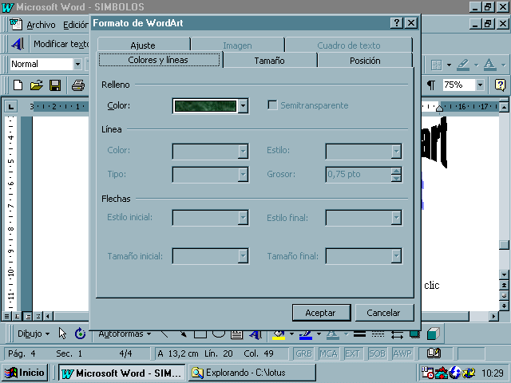The height and width of the screenshot is (383, 511).
Task: Click the Aceptar button
Action: [x=321, y=313]
